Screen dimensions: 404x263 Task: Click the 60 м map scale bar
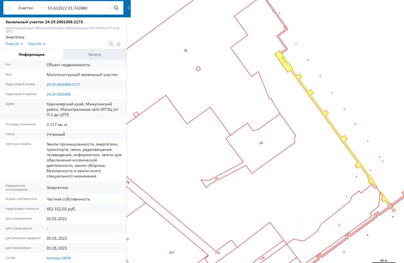[383, 261]
